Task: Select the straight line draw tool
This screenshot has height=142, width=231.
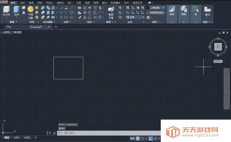Action: click(x=66, y=13)
